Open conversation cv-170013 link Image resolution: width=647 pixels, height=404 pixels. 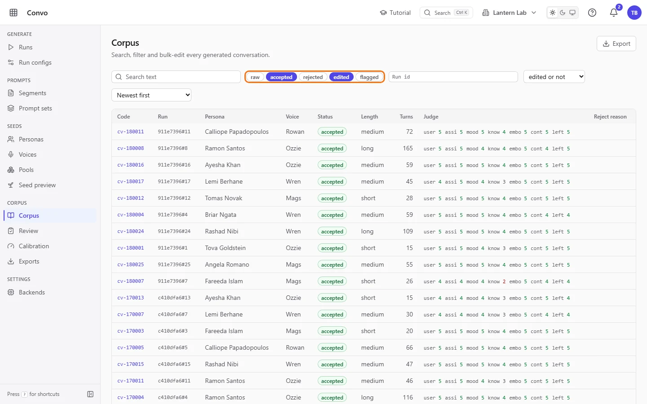[131, 298]
